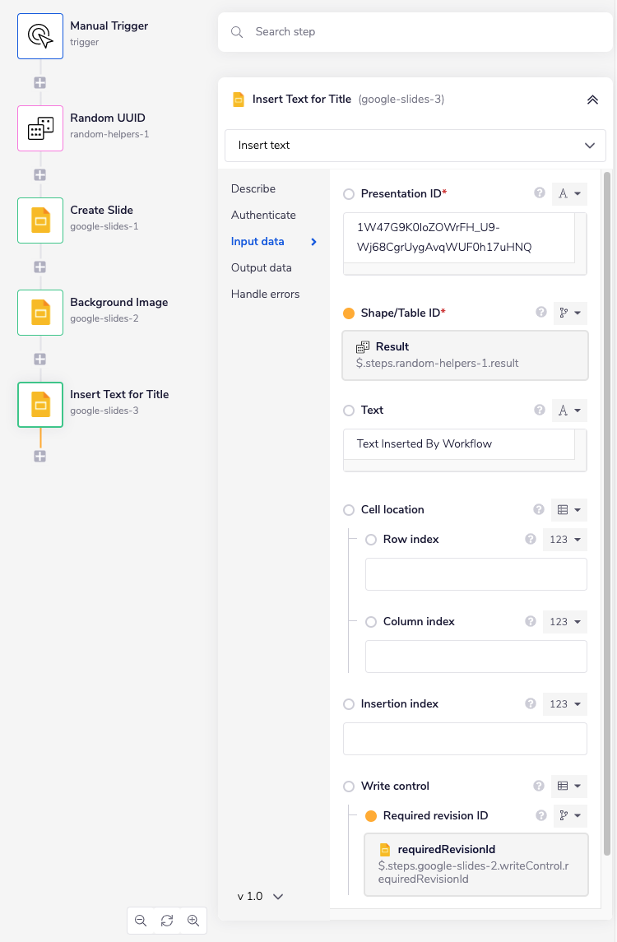Open the Presentation ID type selector
The height and width of the screenshot is (942, 617).
[x=570, y=193]
